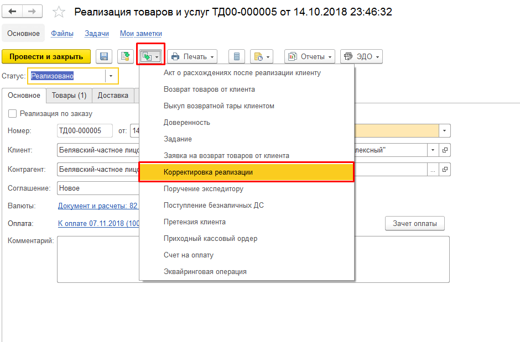Open the Мои заметки link
This screenshot has height=342, width=520.
coord(141,34)
